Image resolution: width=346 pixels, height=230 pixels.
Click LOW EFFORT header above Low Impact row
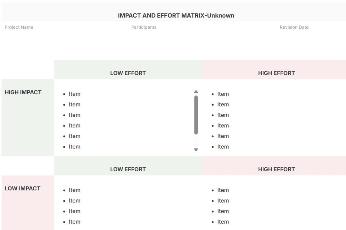[x=128, y=169]
